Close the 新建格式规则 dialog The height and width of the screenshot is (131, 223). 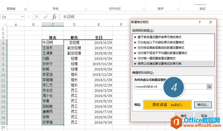coord(210,22)
